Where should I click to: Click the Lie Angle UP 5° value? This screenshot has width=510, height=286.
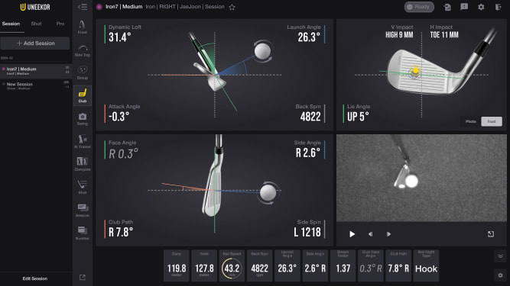click(x=358, y=117)
